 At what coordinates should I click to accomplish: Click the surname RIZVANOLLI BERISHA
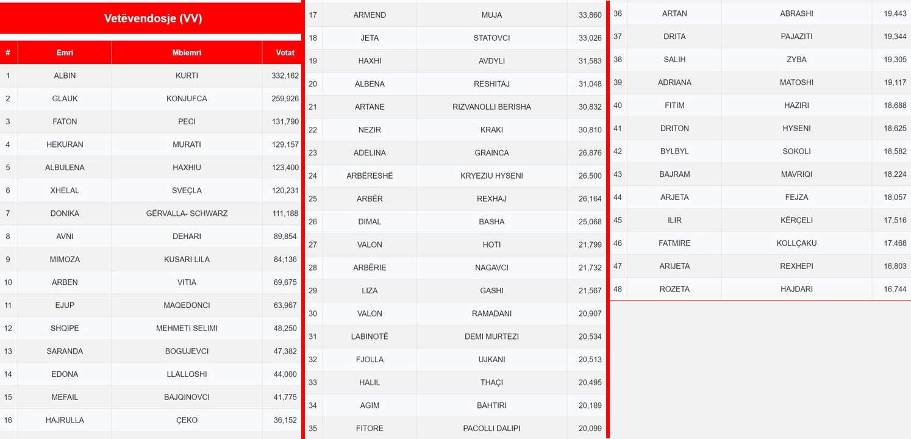click(x=491, y=107)
